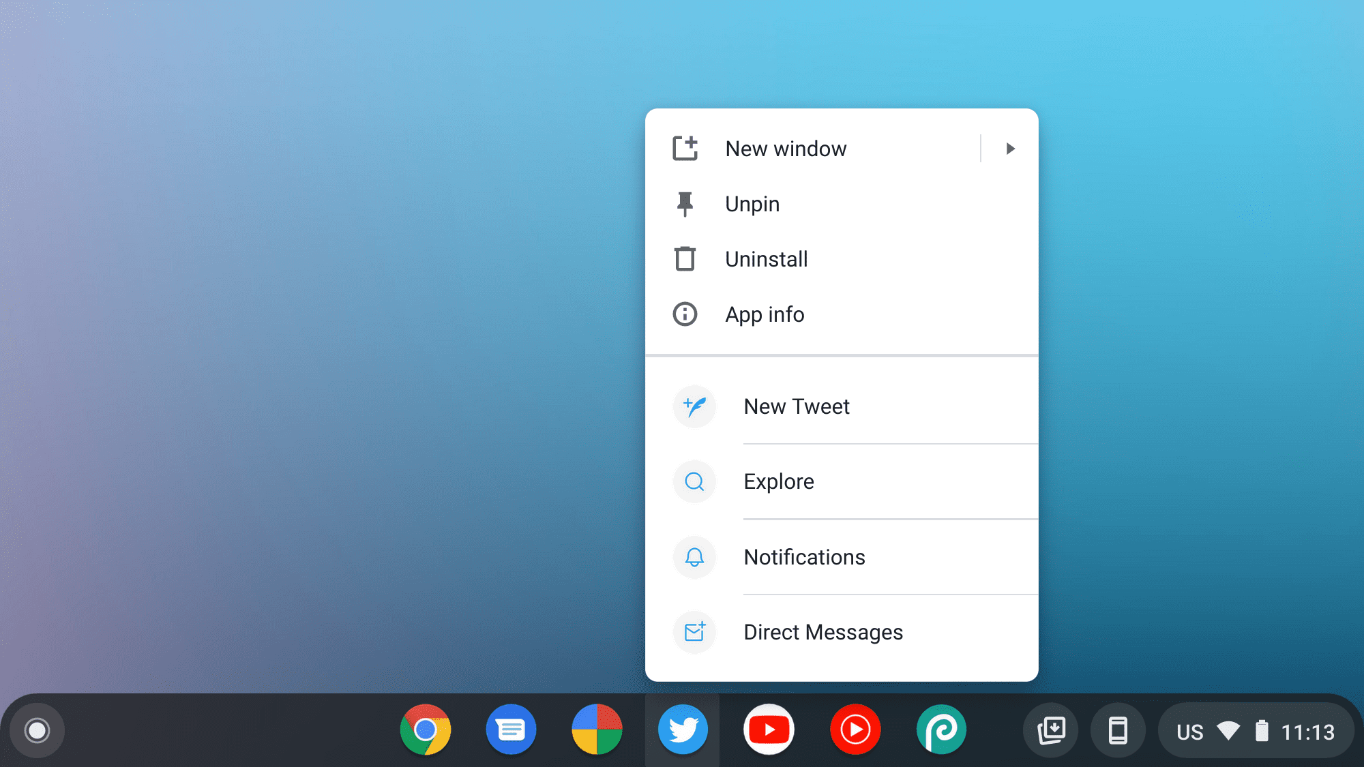Click New window option in menu
1364x767 pixels.
tap(786, 148)
